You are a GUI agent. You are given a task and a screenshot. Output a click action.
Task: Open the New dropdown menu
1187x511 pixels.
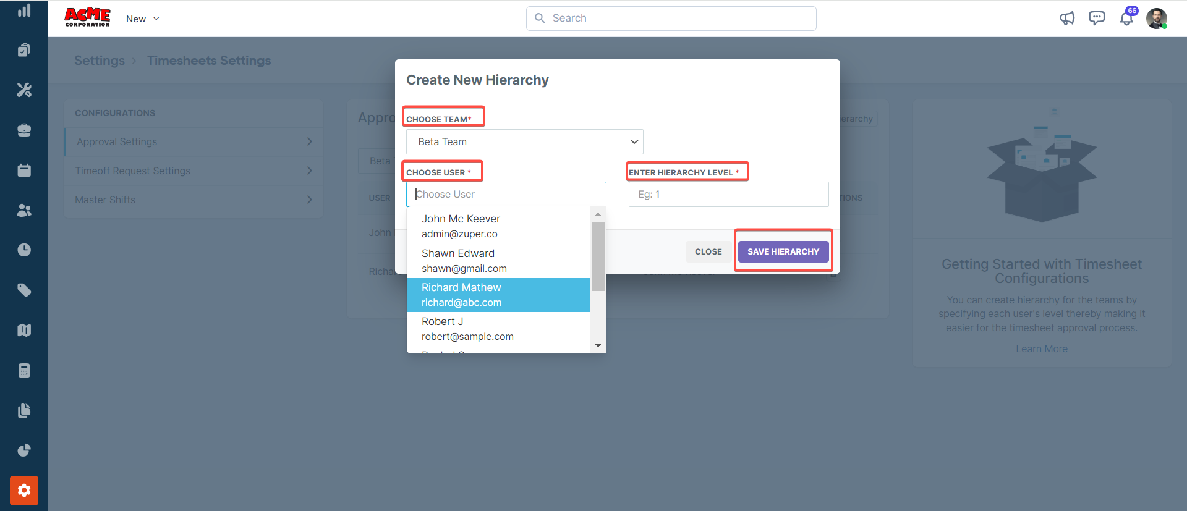pyautogui.click(x=143, y=19)
